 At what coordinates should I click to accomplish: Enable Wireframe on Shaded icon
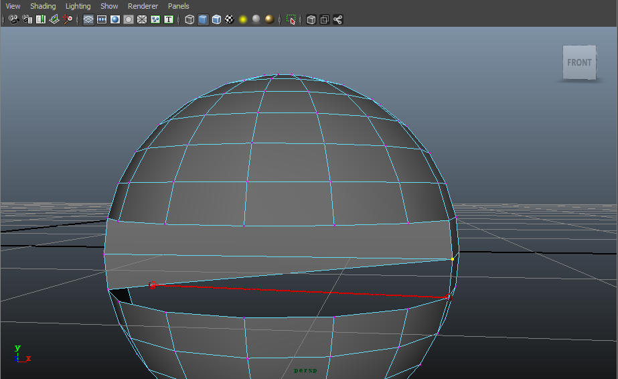click(216, 19)
